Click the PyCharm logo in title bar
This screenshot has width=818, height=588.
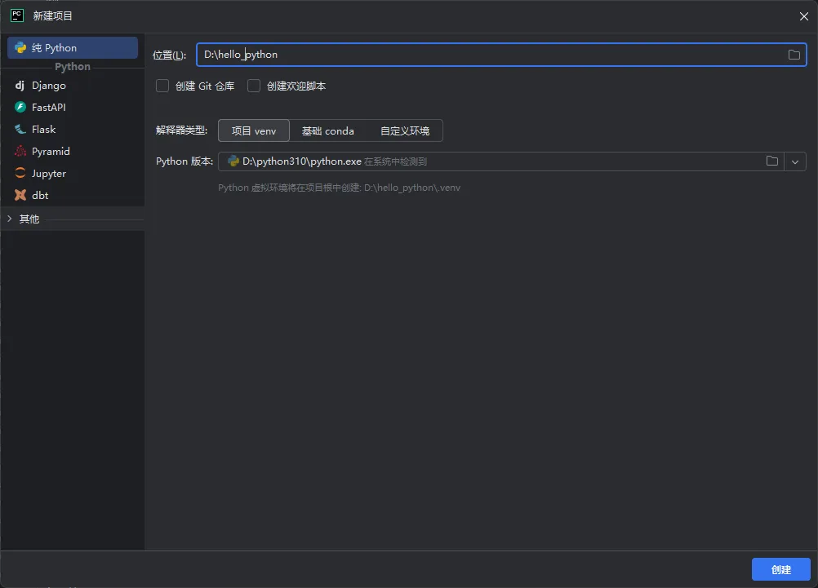17,15
